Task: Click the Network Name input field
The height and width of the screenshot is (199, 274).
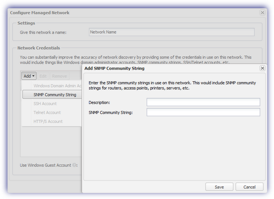Action: pyautogui.click(x=172, y=32)
